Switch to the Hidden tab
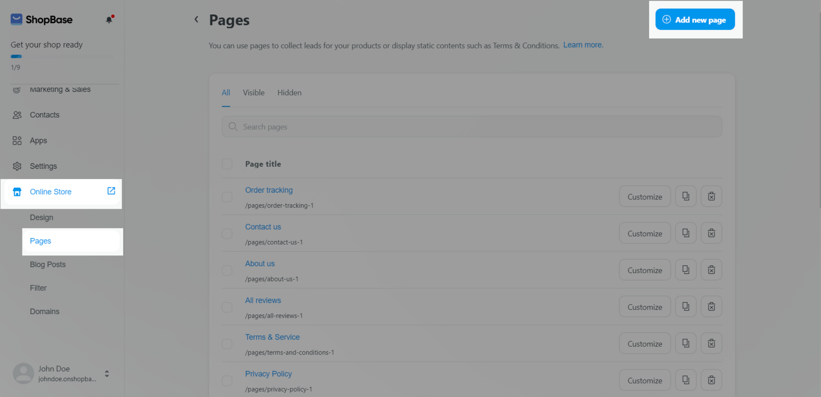The image size is (821, 397). (x=289, y=93)
